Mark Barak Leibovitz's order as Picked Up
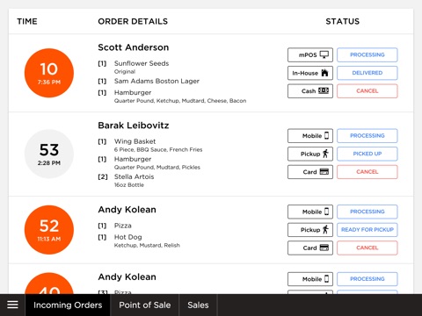 [367, 154]
